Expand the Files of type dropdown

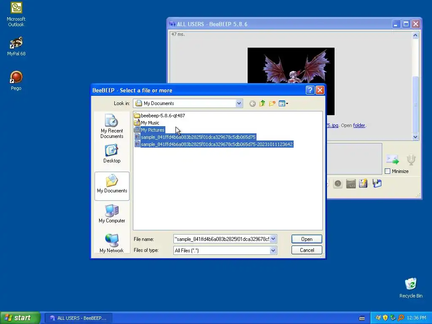273,250
